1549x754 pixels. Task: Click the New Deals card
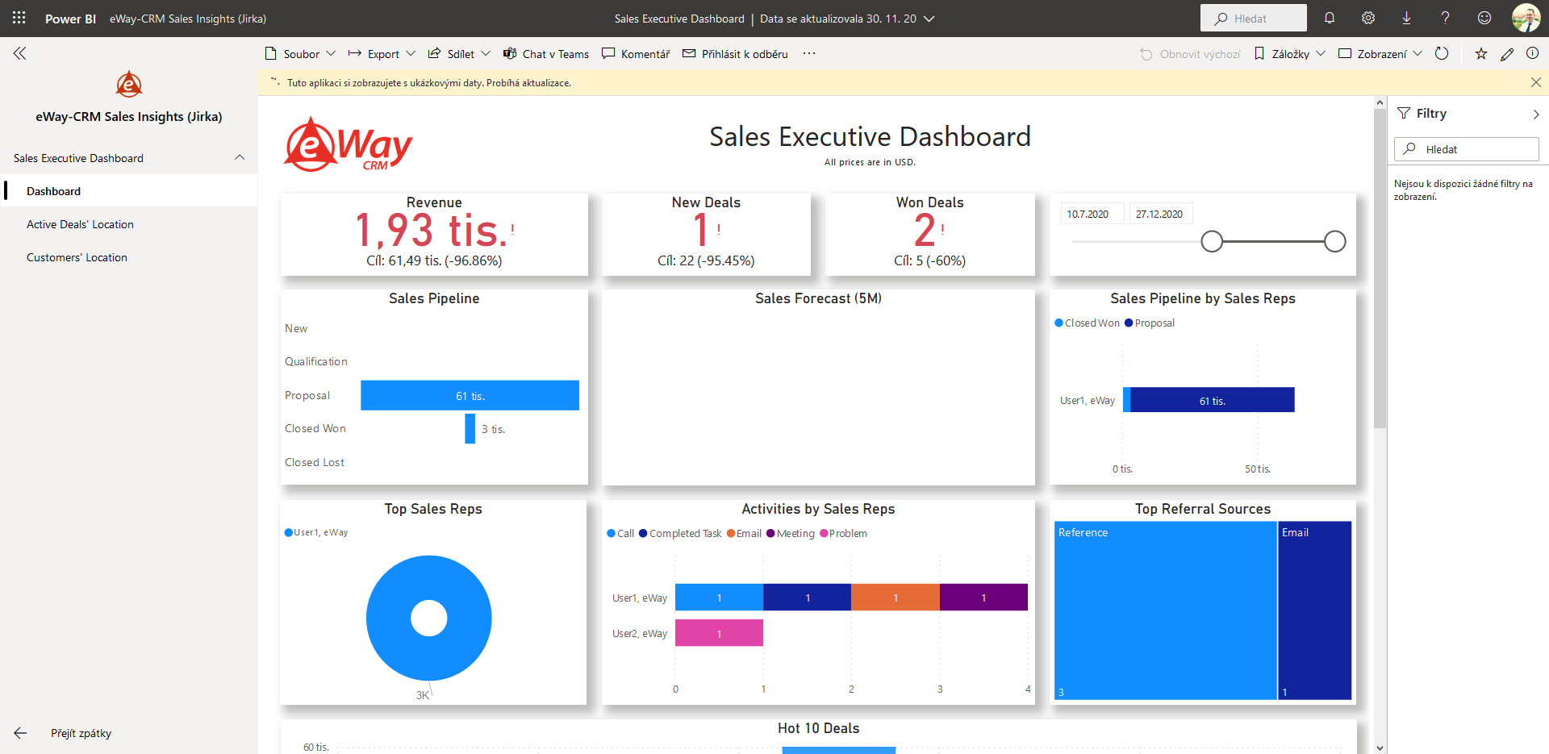click(x=706, y=234)
